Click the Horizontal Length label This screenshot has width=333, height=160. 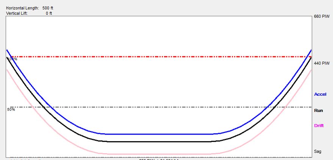[x=22, y=8]
